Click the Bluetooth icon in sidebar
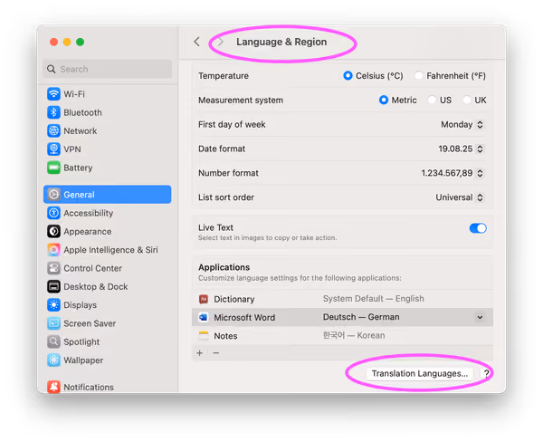The height and width of the screenshot is (442, 543). pyautogui.click(x=53, y=112)
